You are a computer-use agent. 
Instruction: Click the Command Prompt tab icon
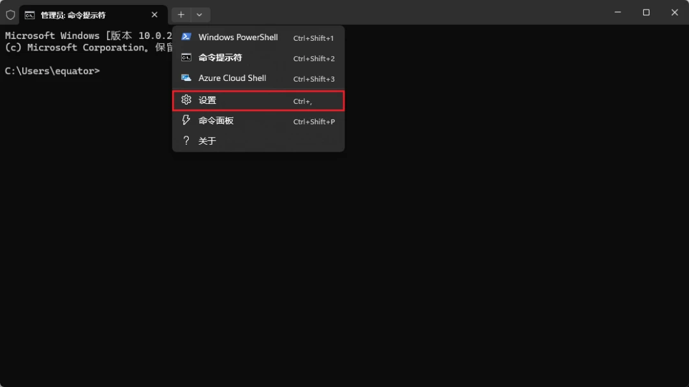coord(29,15)
